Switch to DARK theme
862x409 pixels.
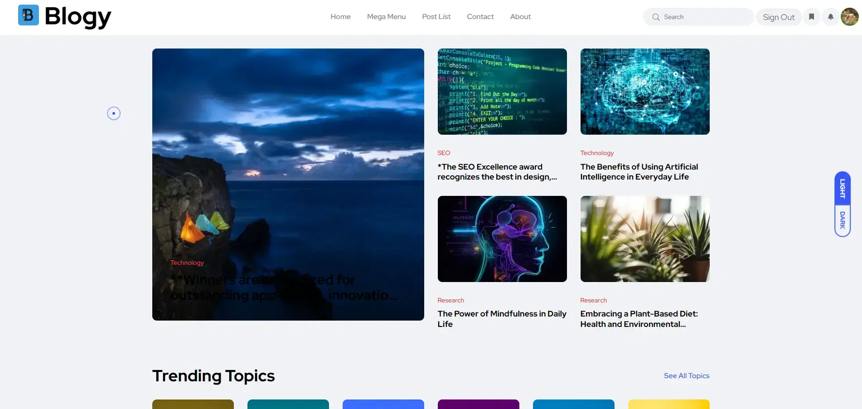[x=843, y=220]
